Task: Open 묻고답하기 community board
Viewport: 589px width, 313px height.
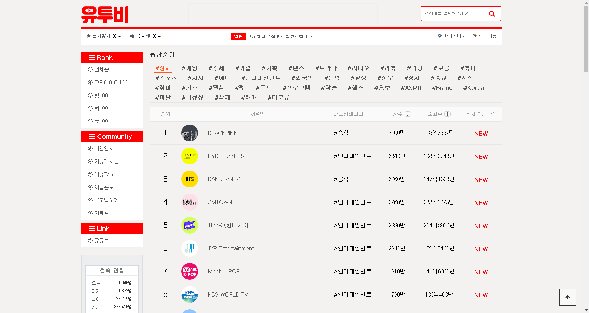Action: tap(112, 200)
